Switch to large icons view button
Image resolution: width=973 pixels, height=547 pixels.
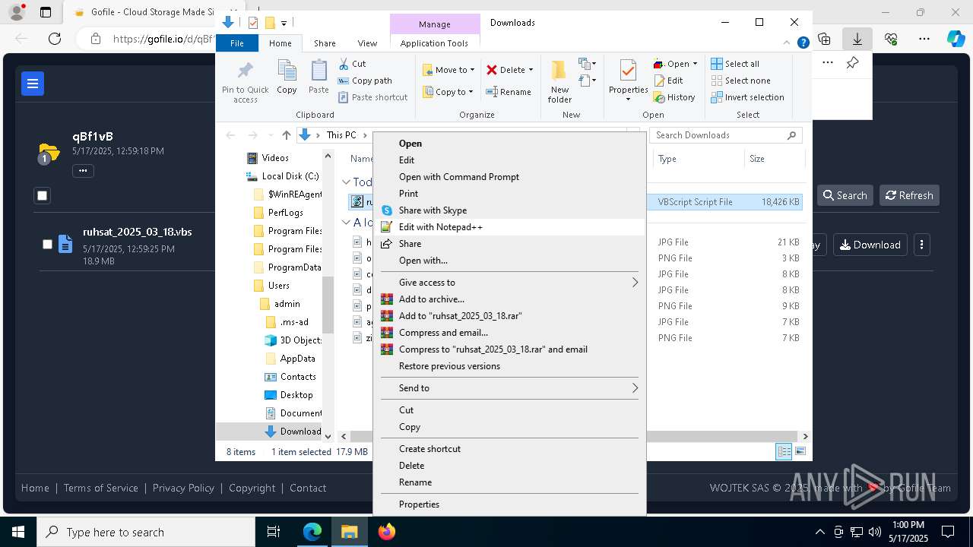coord(800,451)
